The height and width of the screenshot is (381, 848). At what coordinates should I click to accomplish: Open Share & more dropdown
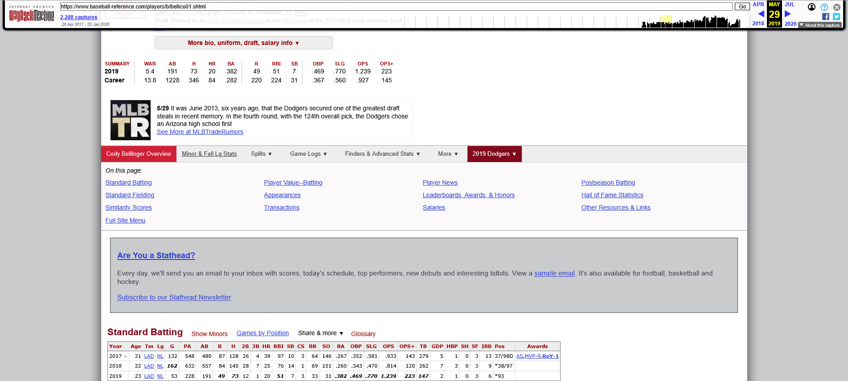pyautogui.click(x=320, y=333)
